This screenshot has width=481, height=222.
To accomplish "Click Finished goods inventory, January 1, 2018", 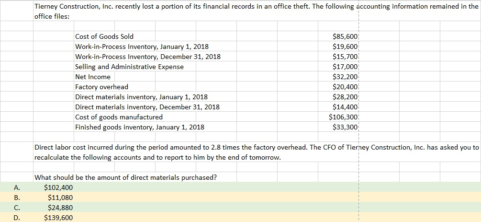I will 140,127.
